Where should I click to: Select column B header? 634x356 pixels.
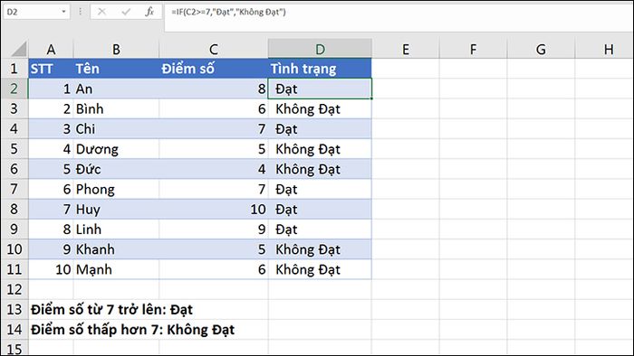(x=117, y=49)
